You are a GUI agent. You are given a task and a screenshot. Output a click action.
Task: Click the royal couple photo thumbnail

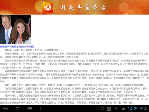[15, 29]
